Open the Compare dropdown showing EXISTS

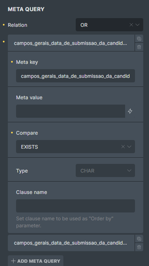[x=75, y=147]
